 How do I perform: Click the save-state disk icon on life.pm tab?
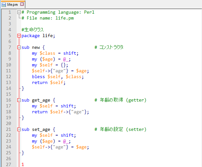coord(4,5)
